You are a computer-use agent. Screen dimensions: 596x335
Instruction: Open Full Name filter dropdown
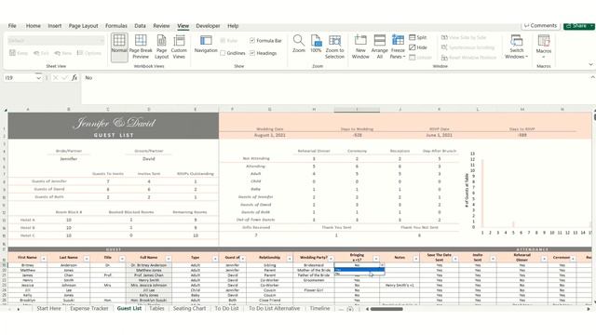tap(168, 259)
